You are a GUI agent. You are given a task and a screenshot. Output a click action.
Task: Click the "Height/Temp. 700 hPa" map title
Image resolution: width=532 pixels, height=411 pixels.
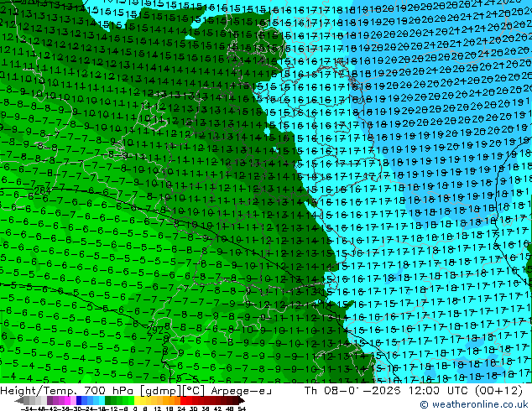pyautogui.click(x=67, y=391)
